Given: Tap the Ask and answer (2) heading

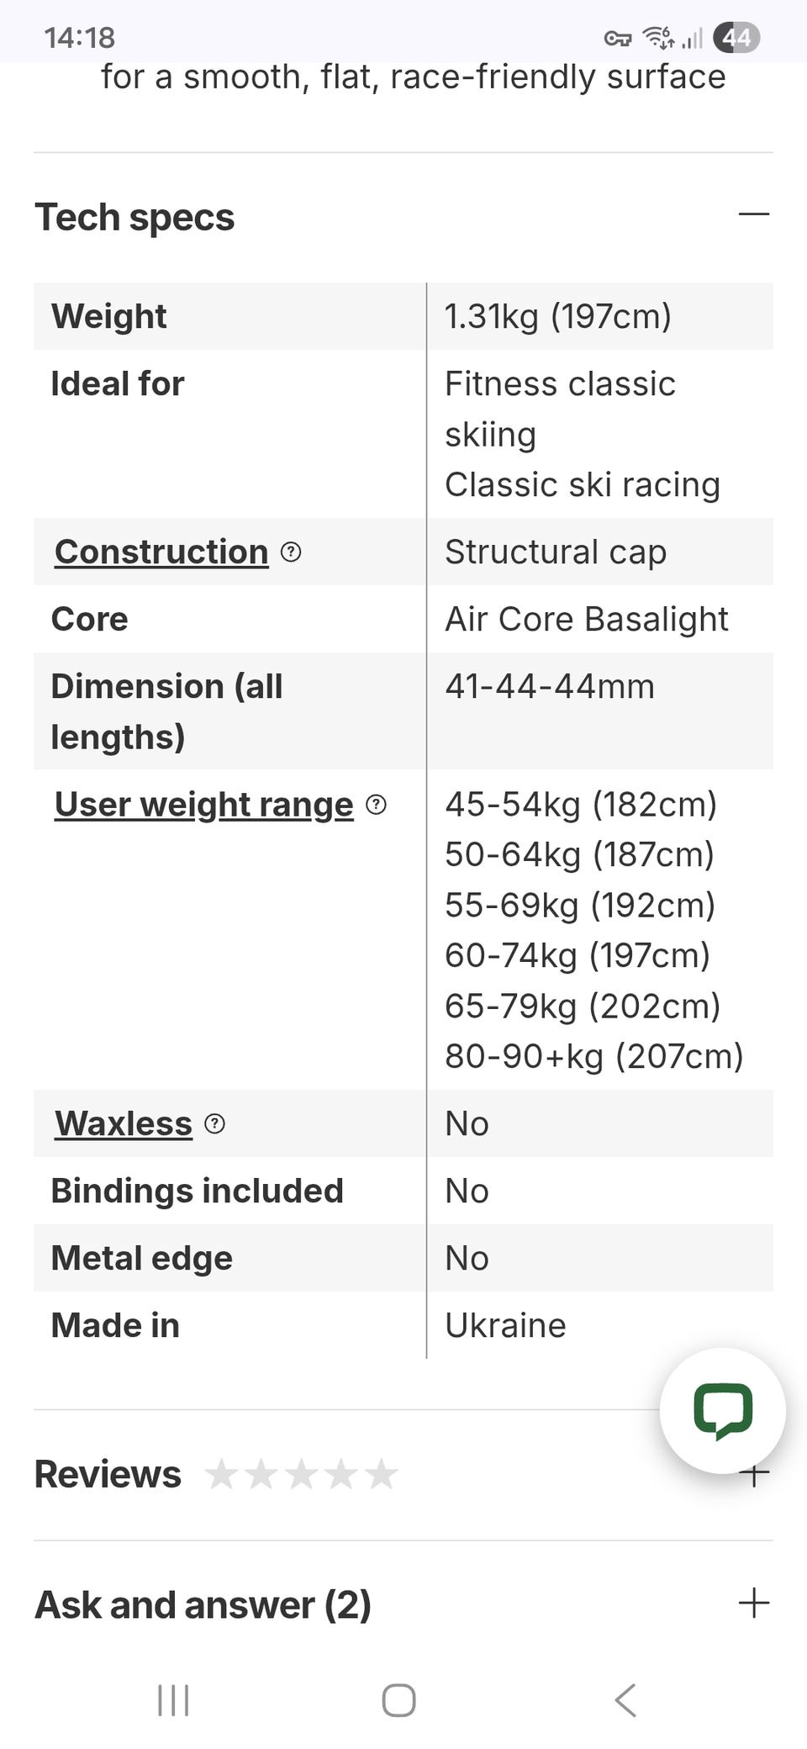Looking at the screenshot, I should pos(203,1604).
